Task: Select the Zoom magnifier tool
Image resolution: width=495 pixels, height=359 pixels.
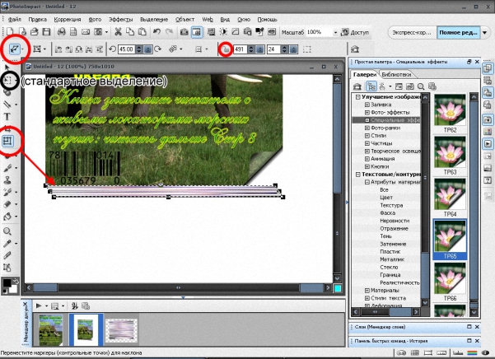Action: (7, 231)
